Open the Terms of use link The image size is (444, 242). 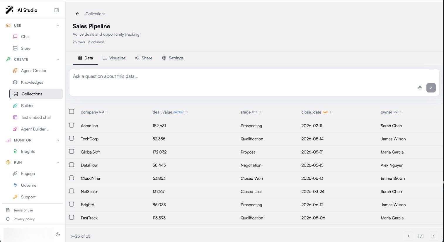(23, 210)
